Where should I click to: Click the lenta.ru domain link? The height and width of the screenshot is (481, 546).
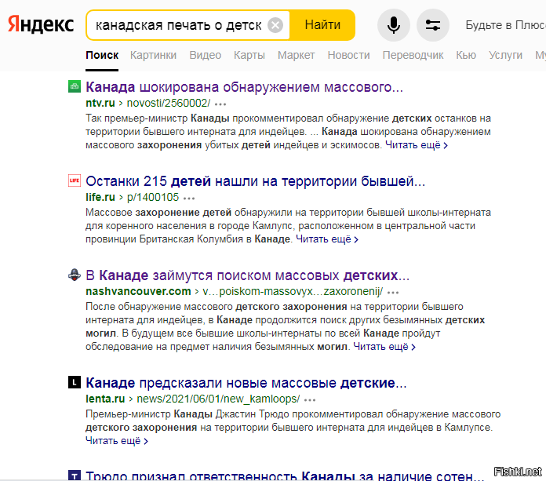click(105, 399)
